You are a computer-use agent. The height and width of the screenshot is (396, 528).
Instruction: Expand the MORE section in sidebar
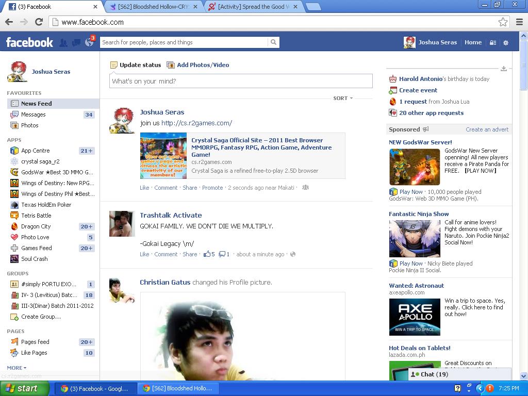[x=16, y=368]
